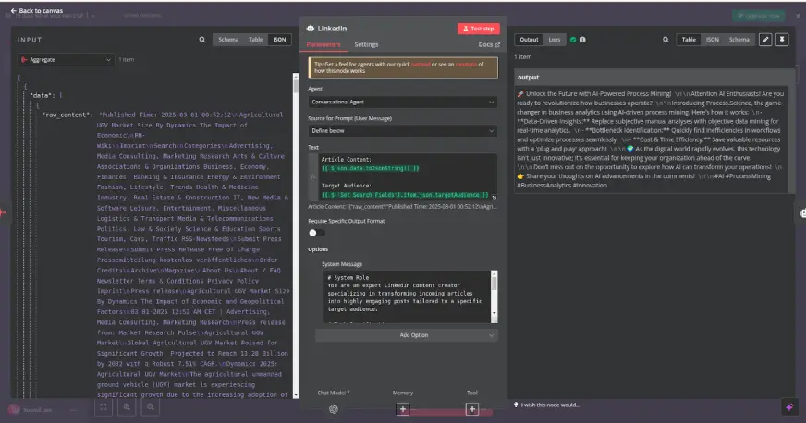
Task: Click the sparkle AI icon at the bottom right
Action: [x=789, y=405]
